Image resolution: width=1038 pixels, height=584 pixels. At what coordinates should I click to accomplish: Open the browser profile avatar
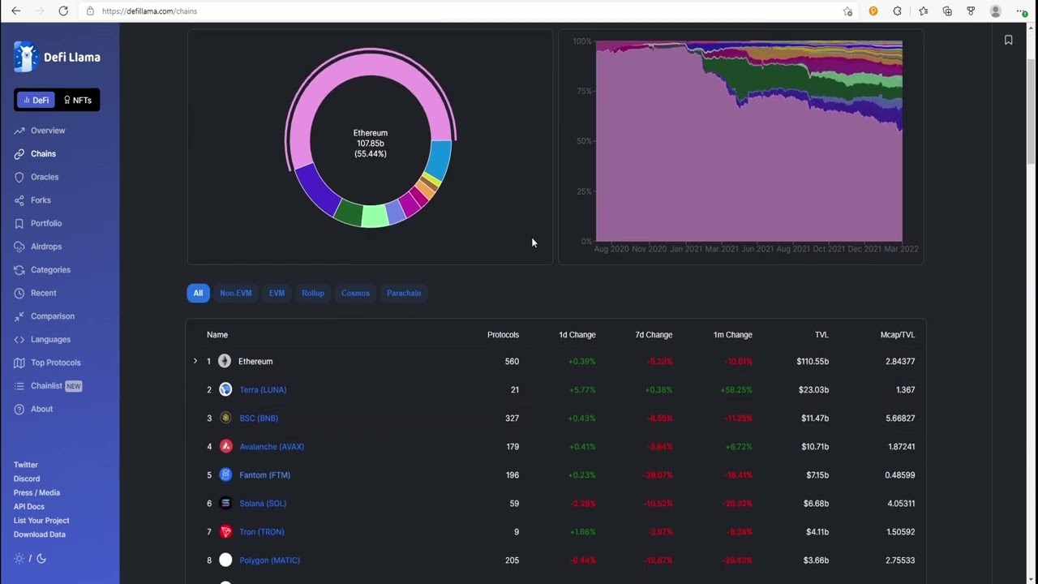pos(995,11)
